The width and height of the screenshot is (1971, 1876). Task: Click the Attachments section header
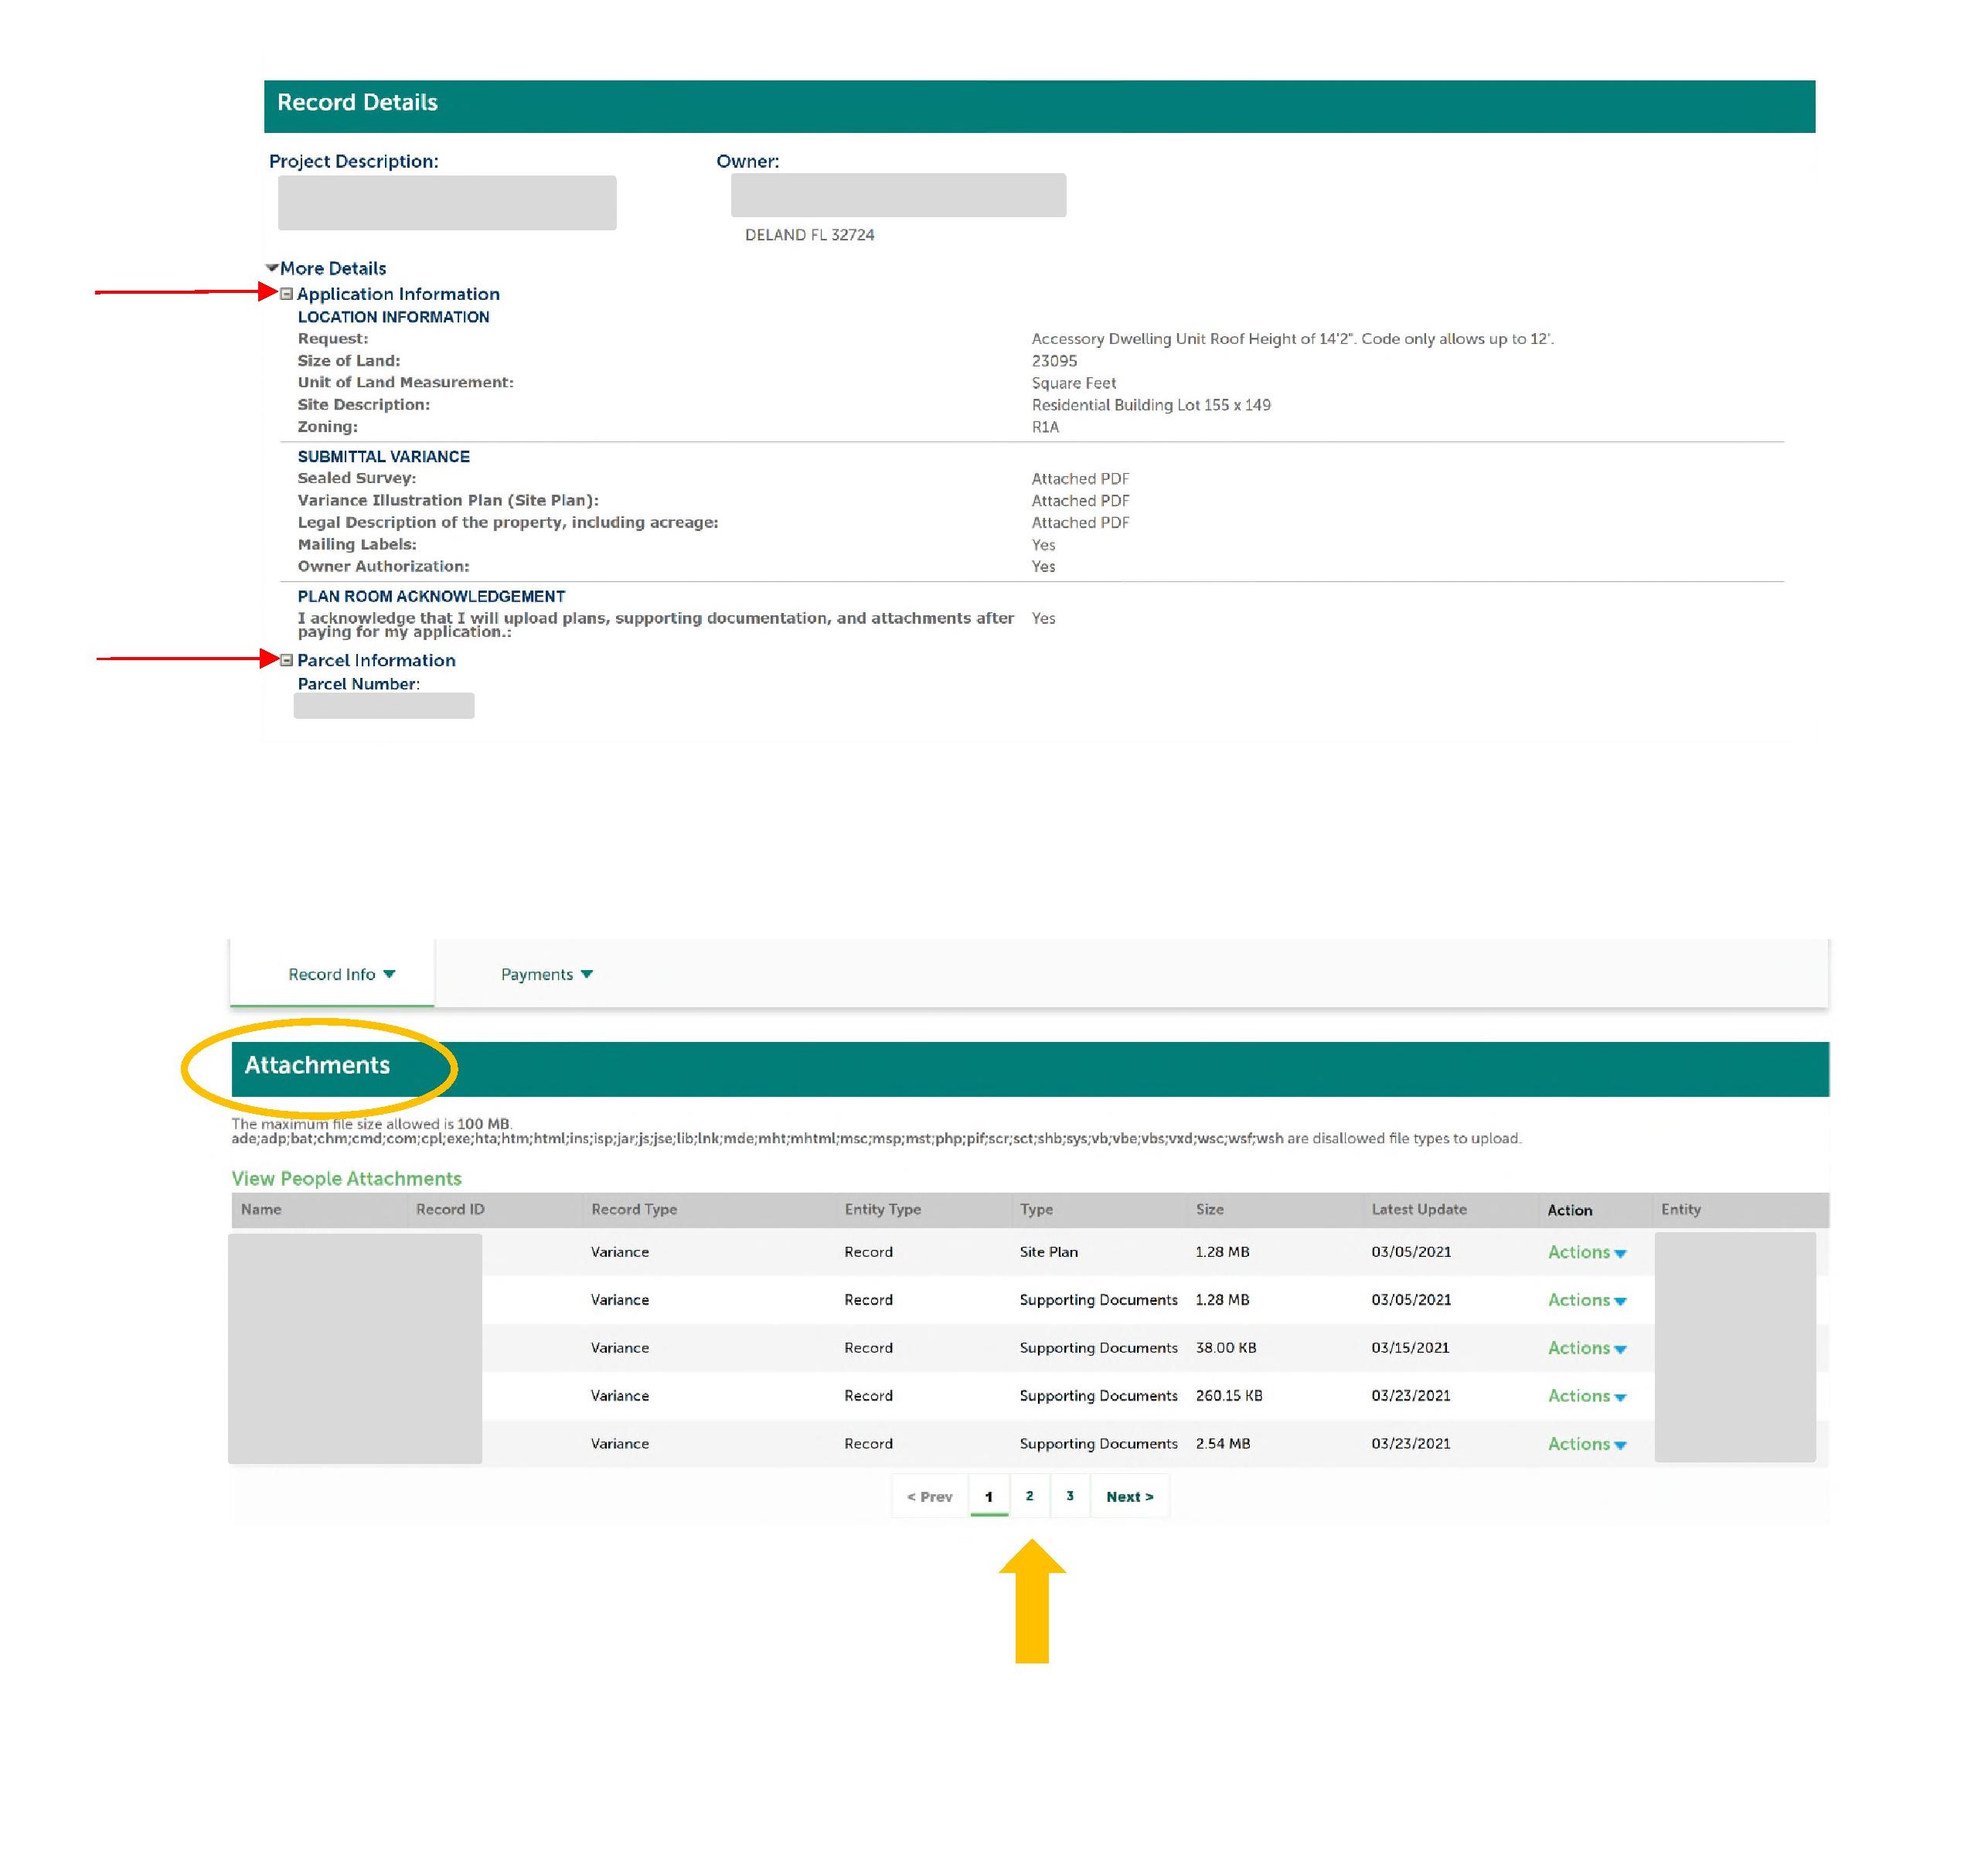click(x=317, y=1065)
